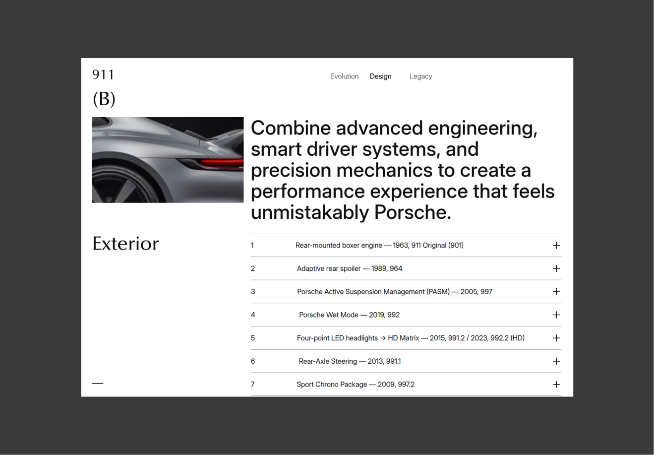The width and height of the screenshot is (654, 455).
Task: Select row 1 Rear-mounted boxer engine text
Action: pos(379,245)
